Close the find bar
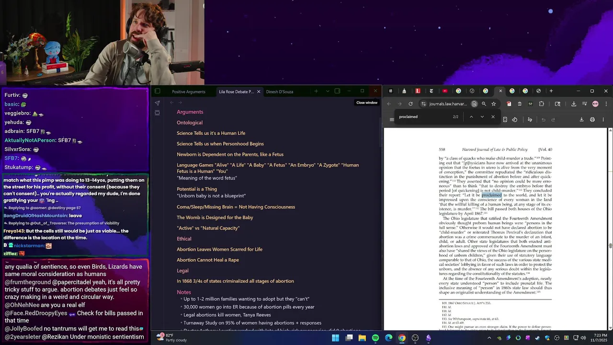Viewport: 613px width, 345px height. (x=493, y=116)
